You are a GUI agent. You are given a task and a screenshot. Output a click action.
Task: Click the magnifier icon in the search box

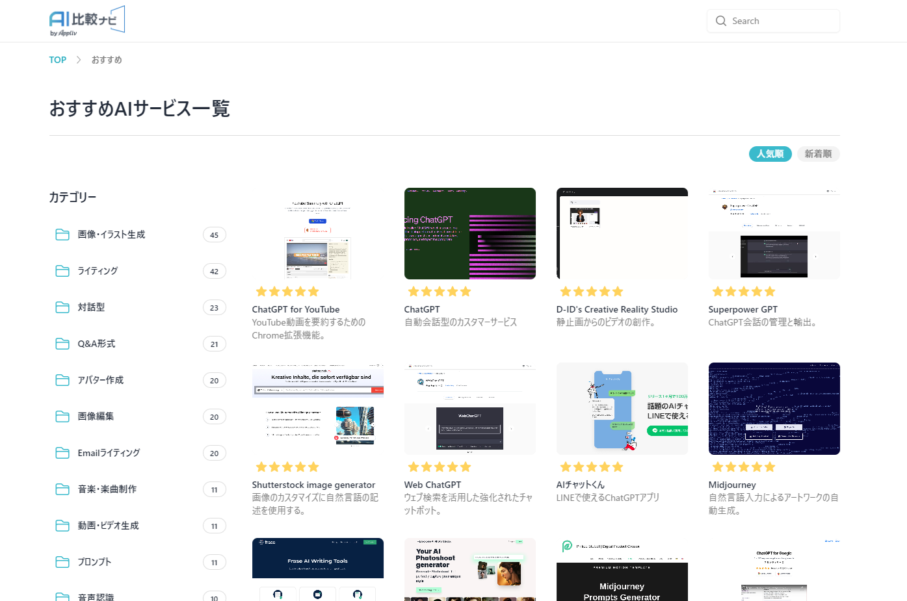721,21
